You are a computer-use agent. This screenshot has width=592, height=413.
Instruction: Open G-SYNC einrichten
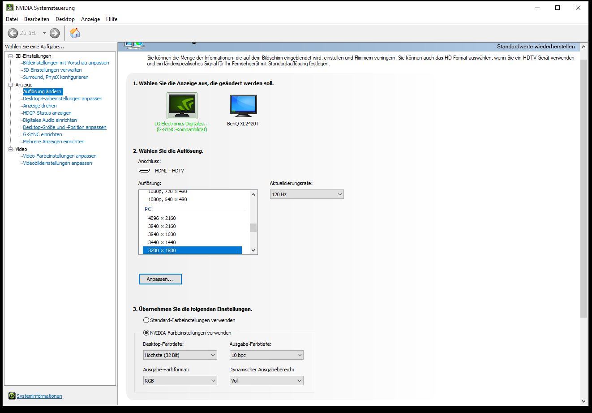(x=43, y=134)
